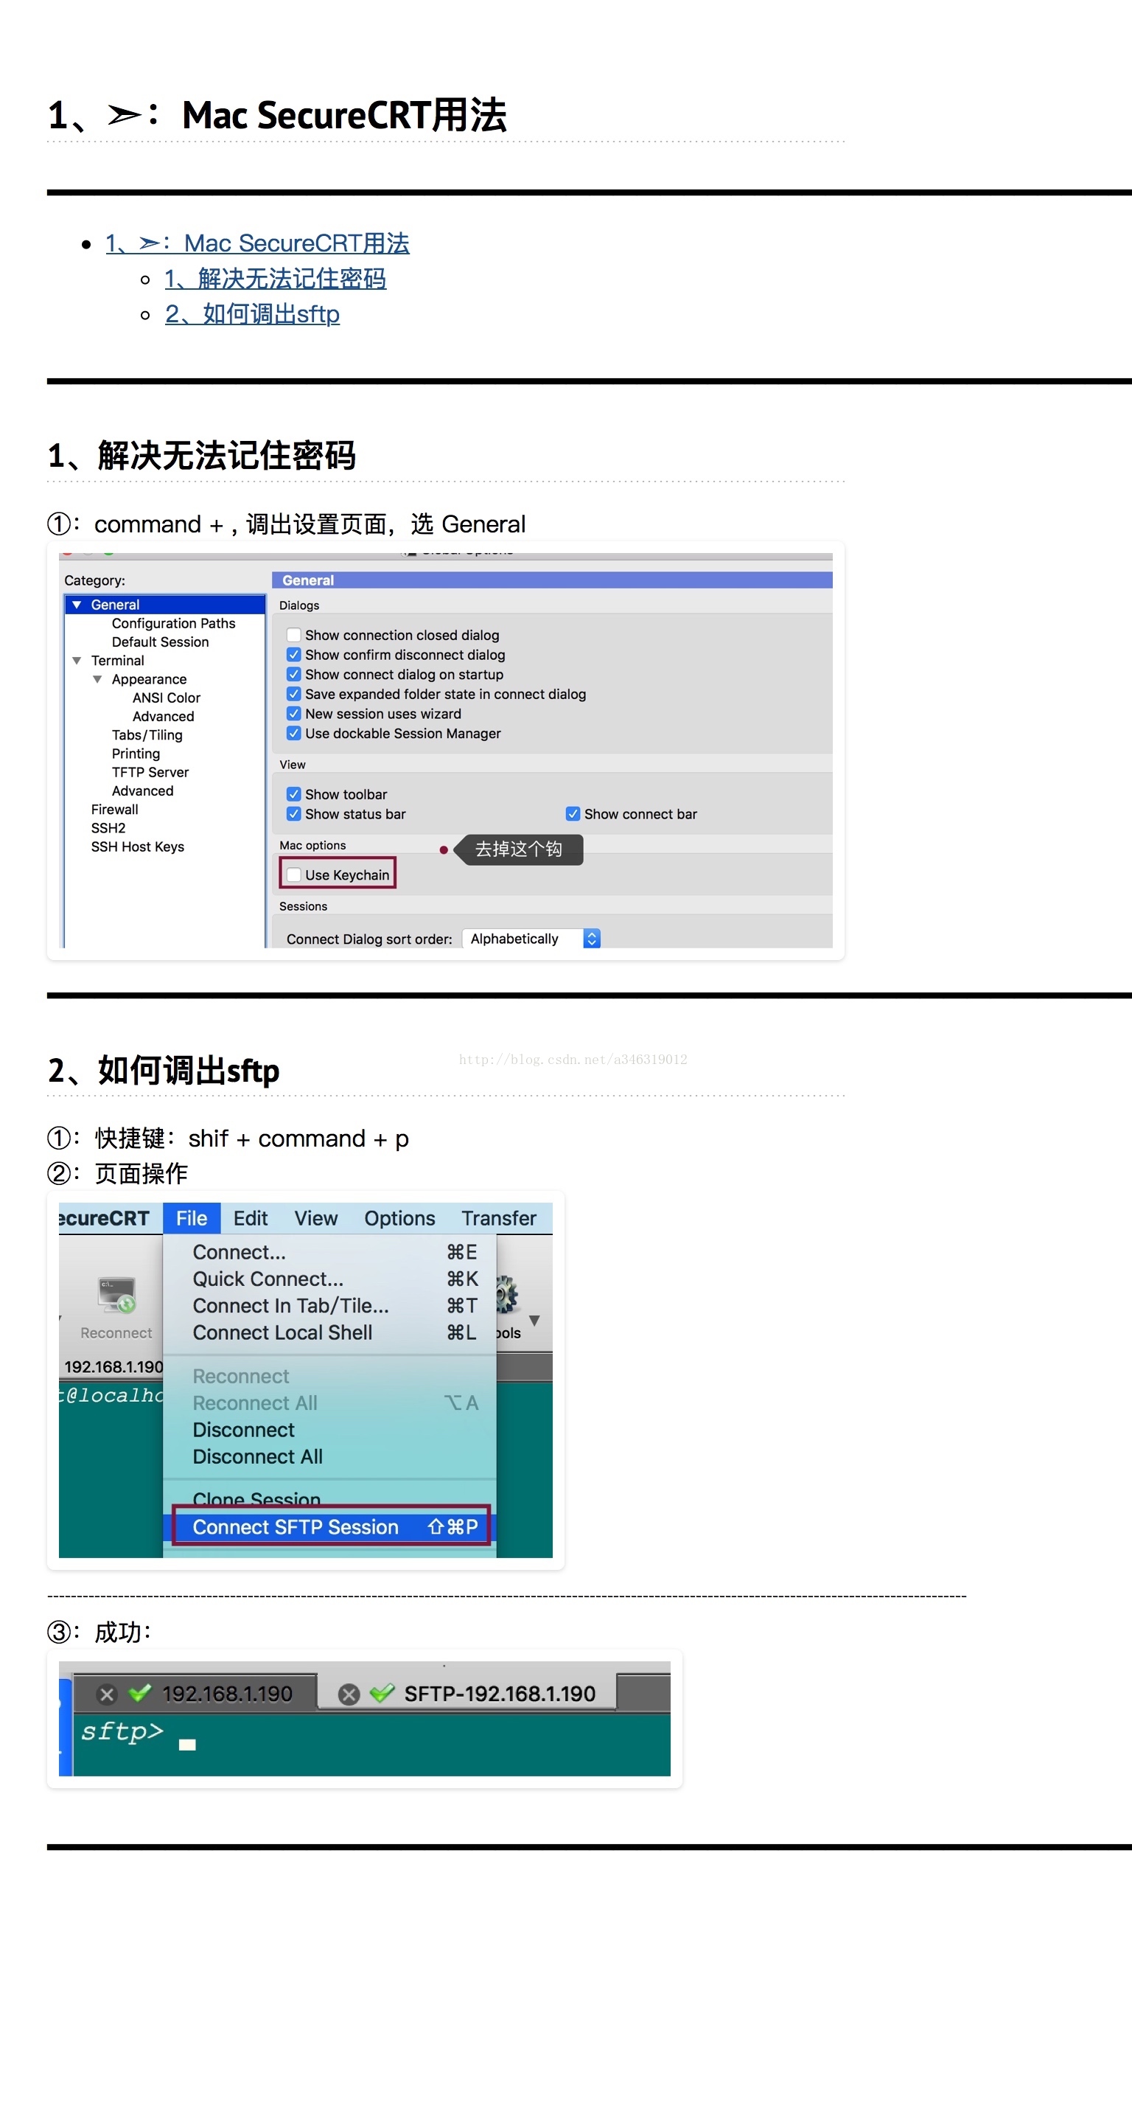Image resolution: width=1132 pixels, height=2103 pixels.
Task: Collapse the Terminal category triangle
Action: pyautogui.click(x=77, y=661)
